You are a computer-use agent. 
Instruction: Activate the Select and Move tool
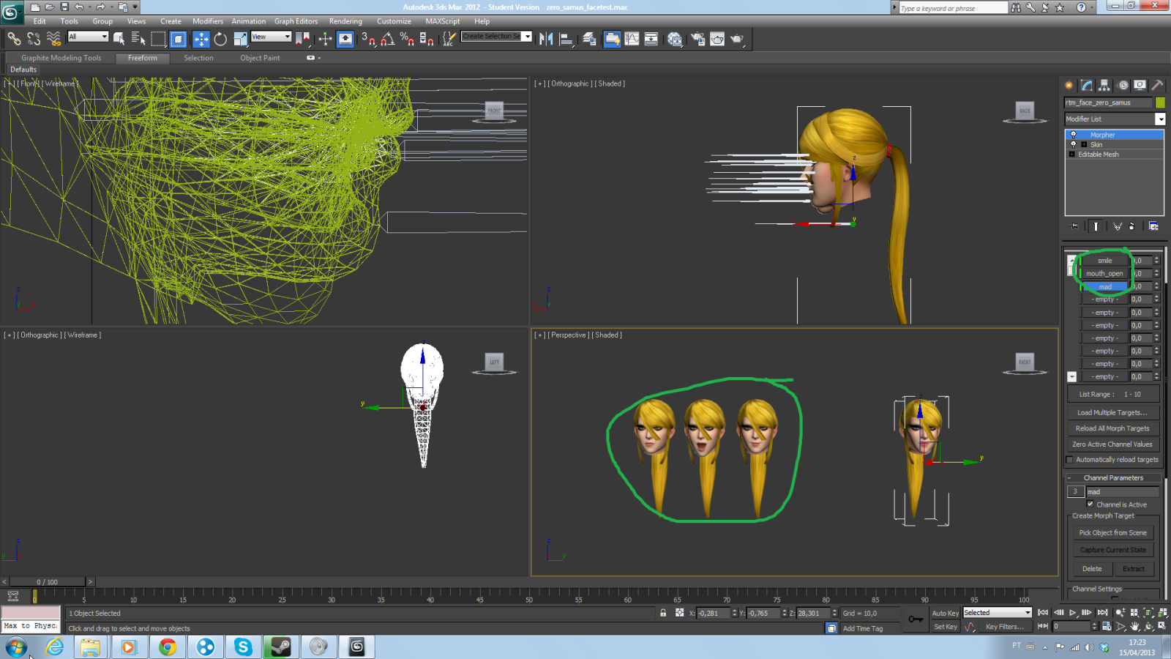pos(201,39)
